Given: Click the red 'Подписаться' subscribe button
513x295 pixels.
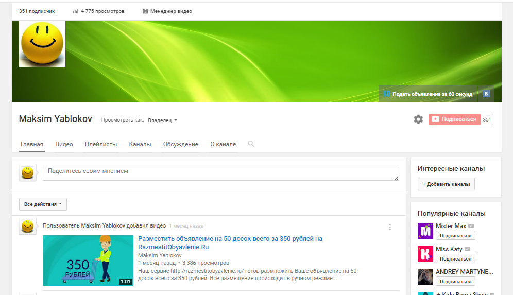Looking at the screenshot, I should pyautogui.click(x=454, y=119).
